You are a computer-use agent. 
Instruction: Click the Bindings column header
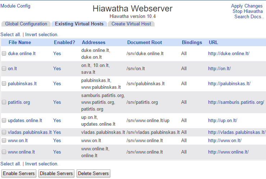(x=192, y=43)
